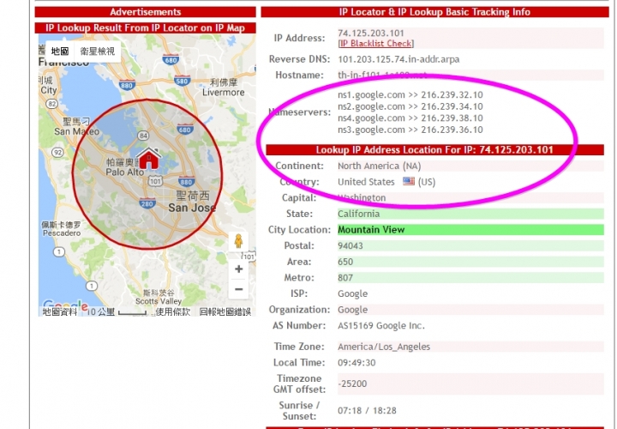The width and height of the screenshot is (617, 429).
Task: Click IP Locator & IP Lookup Basic Tracking Info header
Action: pos(434,12)
